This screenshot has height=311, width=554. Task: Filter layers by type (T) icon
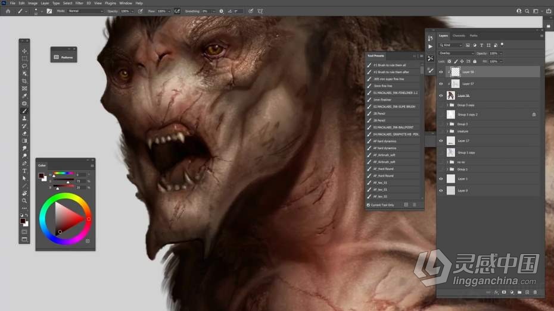click(x=481, y=45)
